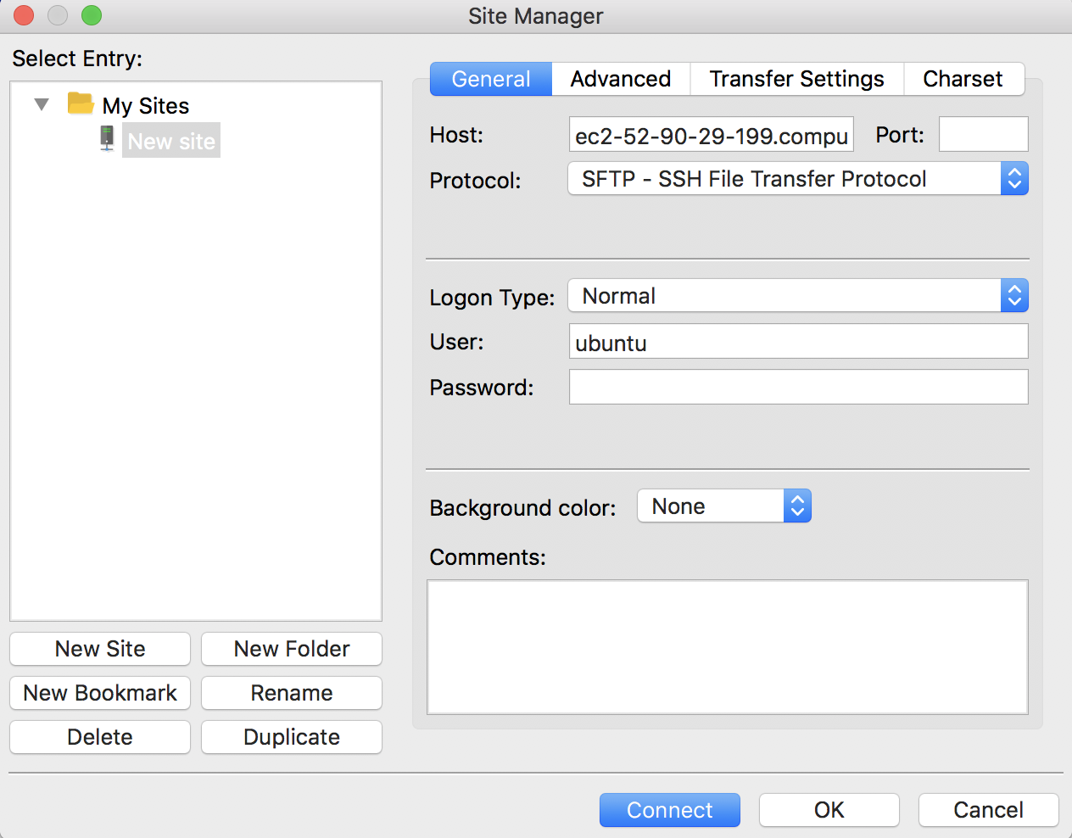Open the Transfer Settings tab
Image resolution: width=1072 pixels, height=838 pixels.
pos(796,78)
